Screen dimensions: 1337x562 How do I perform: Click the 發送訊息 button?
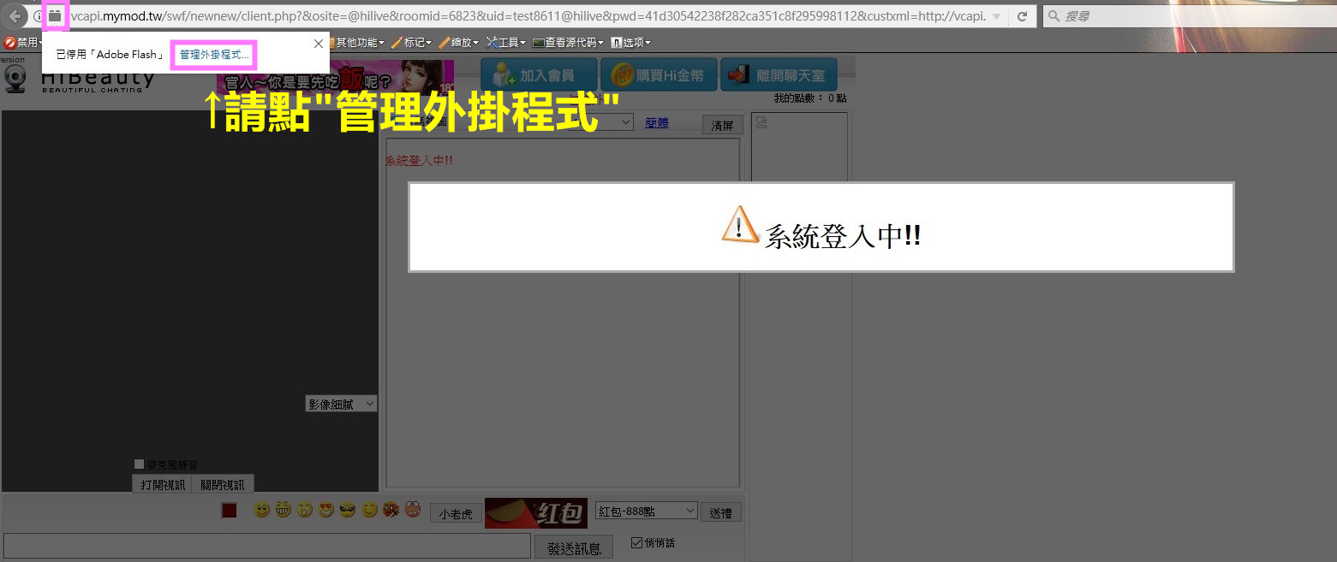tap(574, 548)
